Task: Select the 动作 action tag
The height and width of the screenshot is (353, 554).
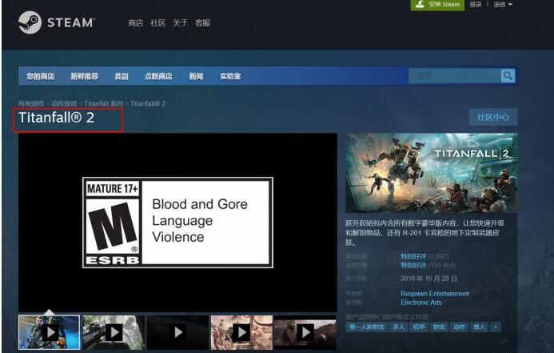Action: click(x=459, y=327)
